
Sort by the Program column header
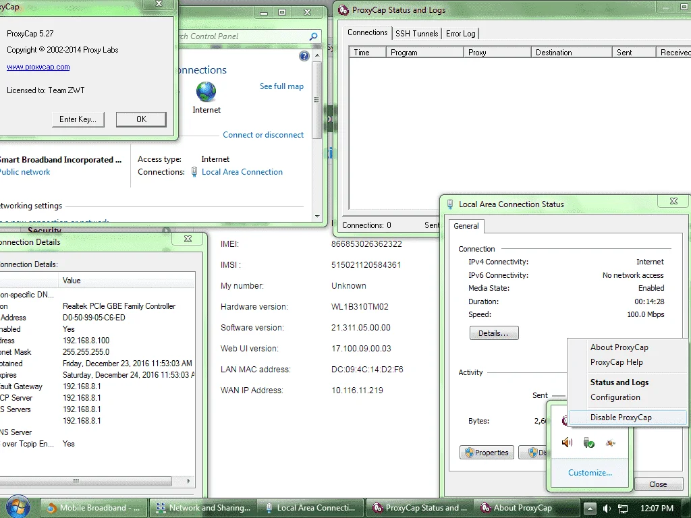(424, 53)
